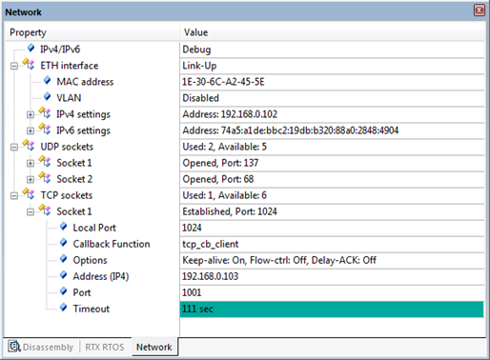
Task: Click the UDP sockets group icon
Action: click(x=29, y=145)
